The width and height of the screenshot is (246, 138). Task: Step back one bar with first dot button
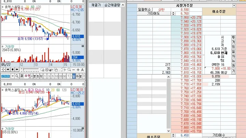[x=2, y=69]
